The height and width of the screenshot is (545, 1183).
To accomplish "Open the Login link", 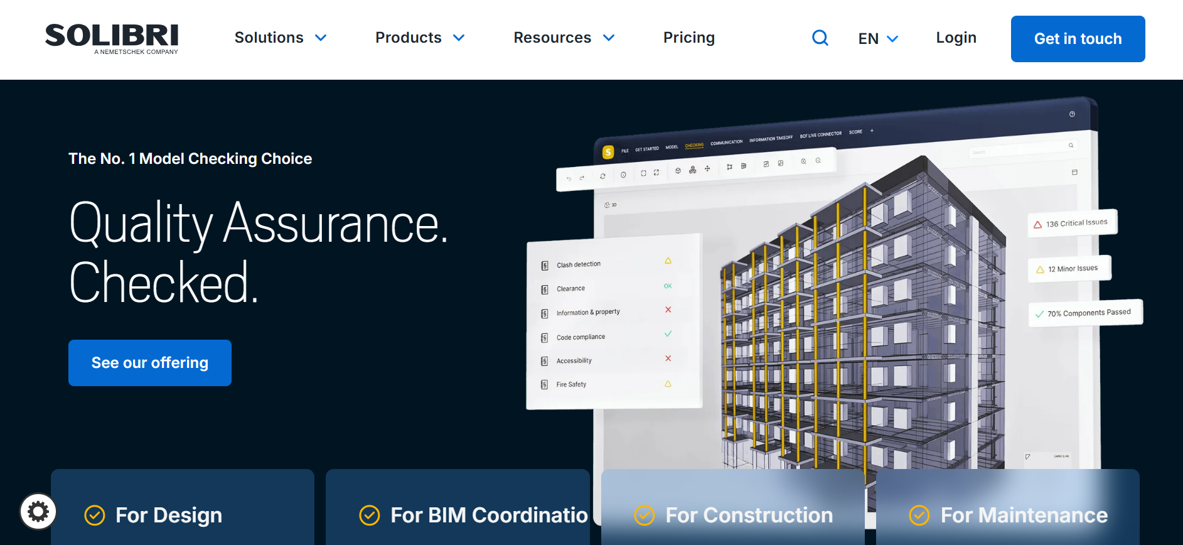I will pos(956,38).
